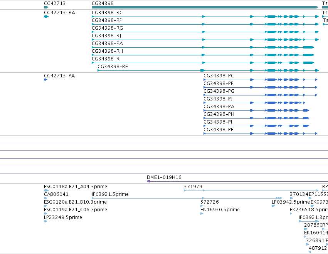The image size is (328, 254).
Task: Select protein CG42713-PA label
Action: pyautogui.click(x=59, y=75)
